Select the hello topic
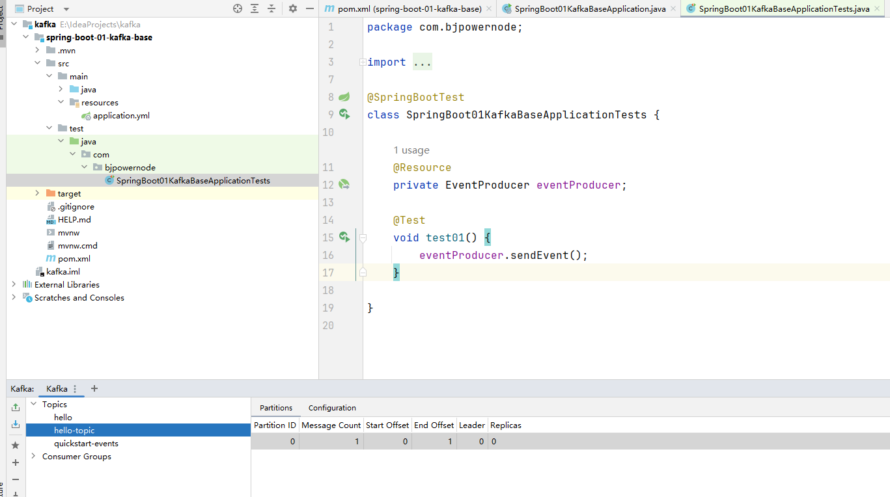This screenshot has height=497, width=890. [x=63, y=417]
